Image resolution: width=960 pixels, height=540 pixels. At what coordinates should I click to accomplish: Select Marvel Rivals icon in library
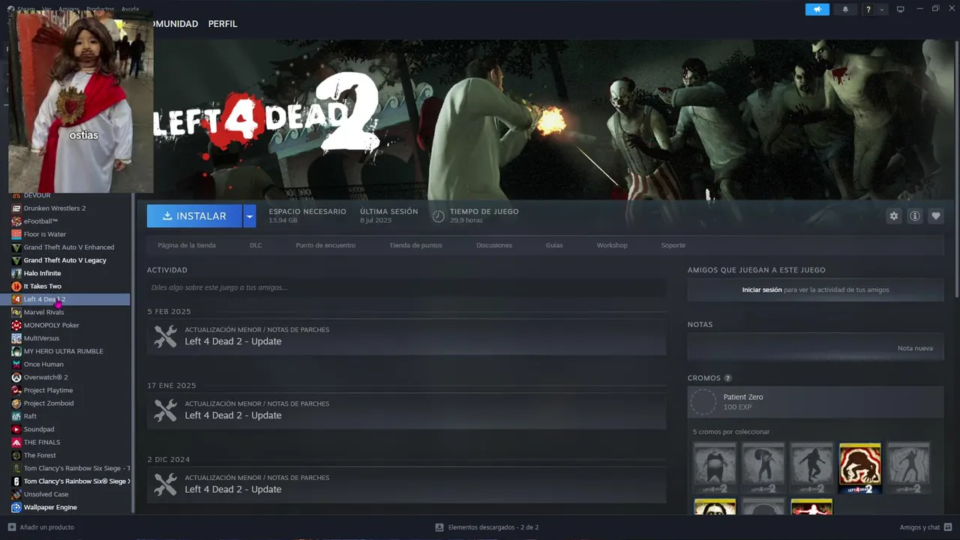tap(16, 312)
